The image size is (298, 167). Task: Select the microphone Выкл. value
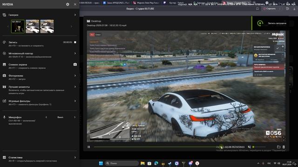tap(60, 117)
